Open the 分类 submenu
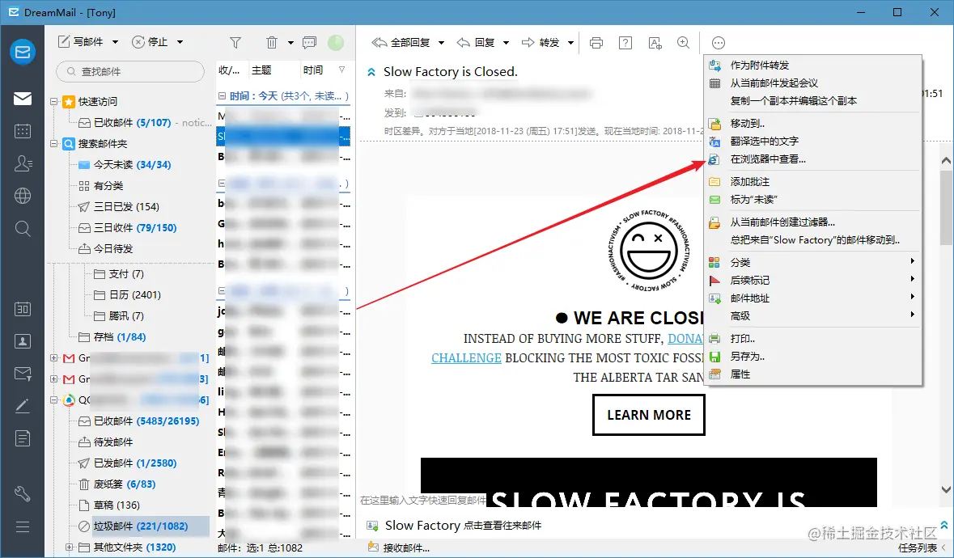Image resolution: width=954 pixels, height=558 pixels. click(813, 263)
